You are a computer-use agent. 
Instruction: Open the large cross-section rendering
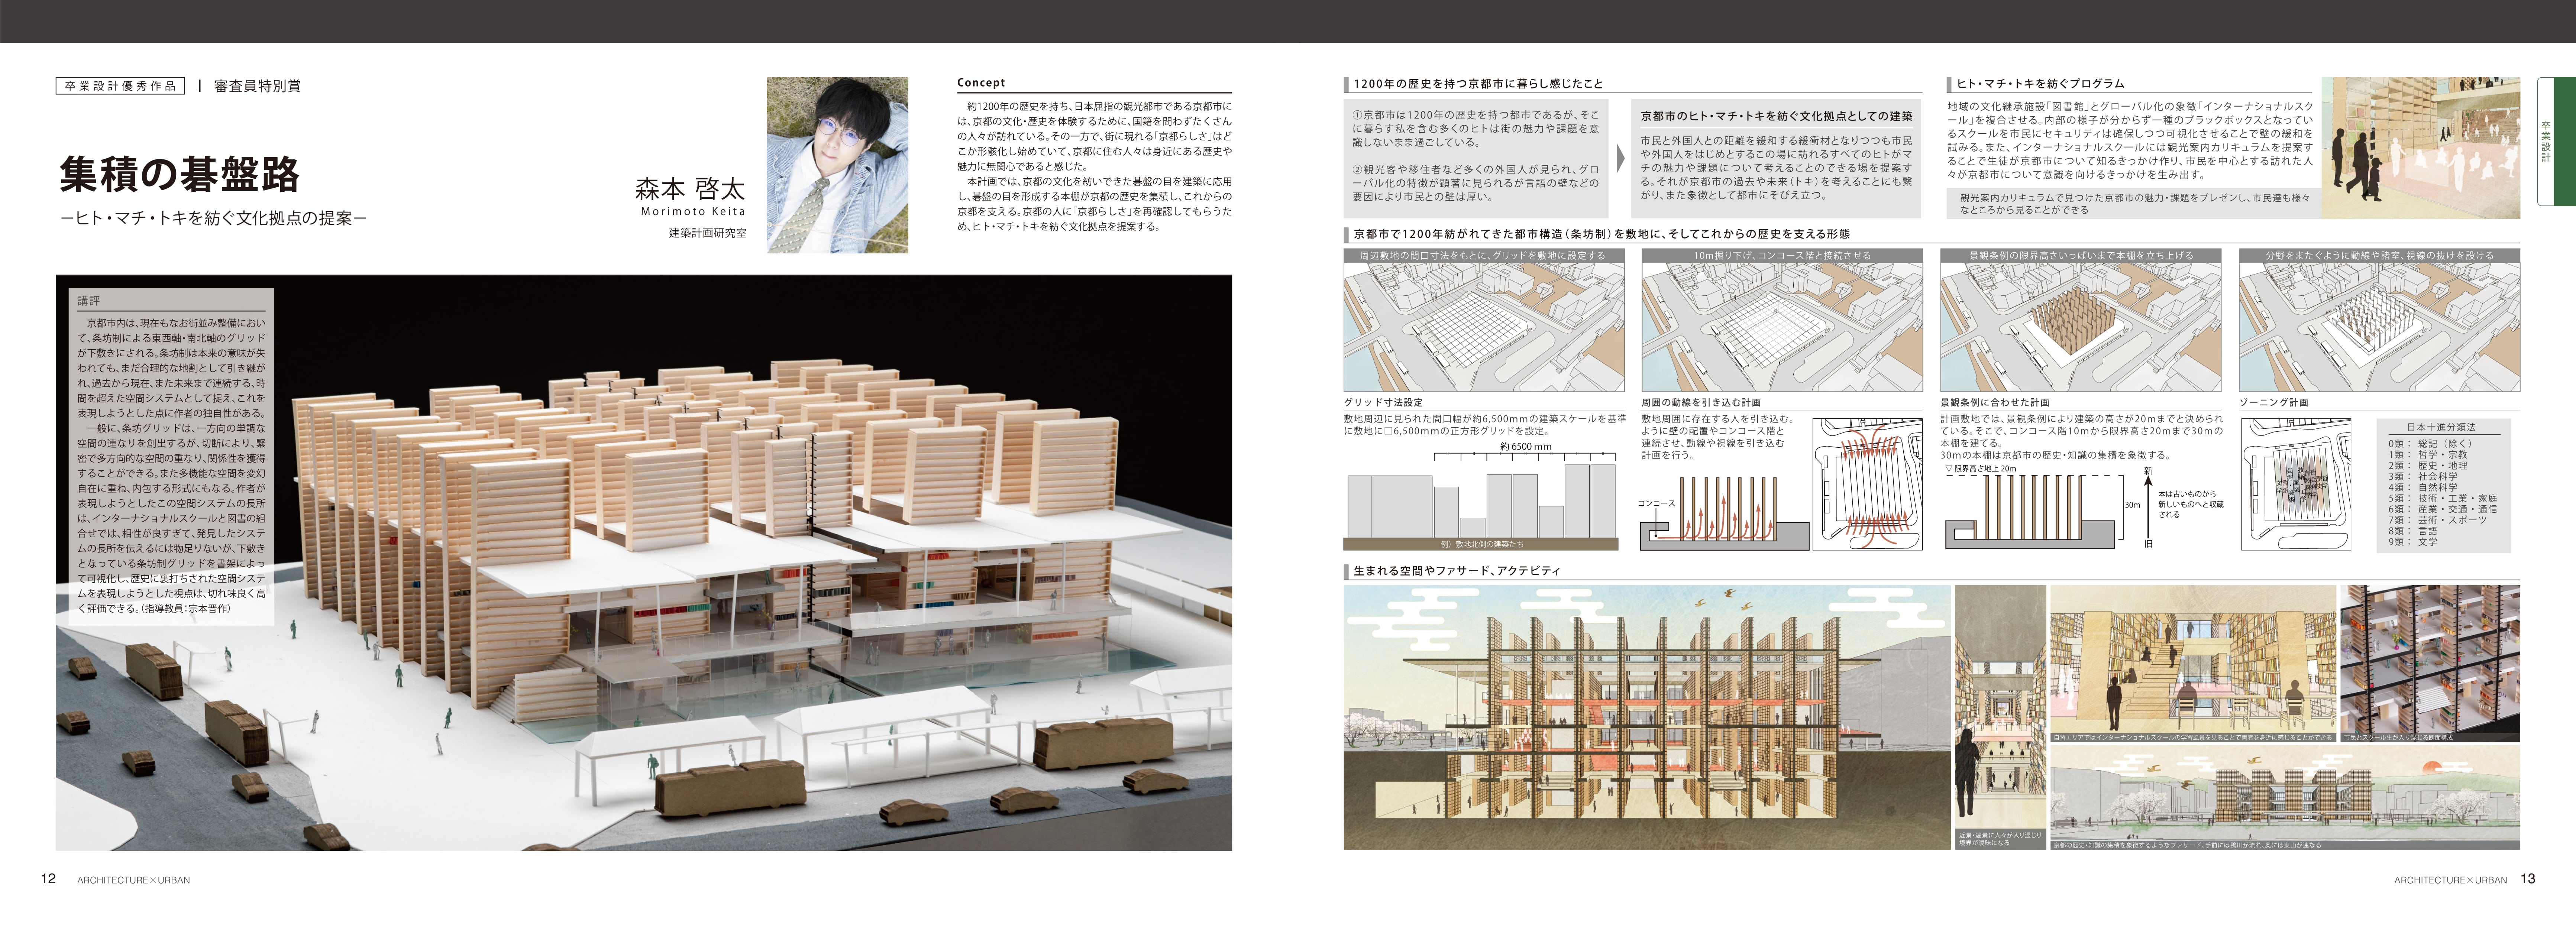[x=1647, y=718]
